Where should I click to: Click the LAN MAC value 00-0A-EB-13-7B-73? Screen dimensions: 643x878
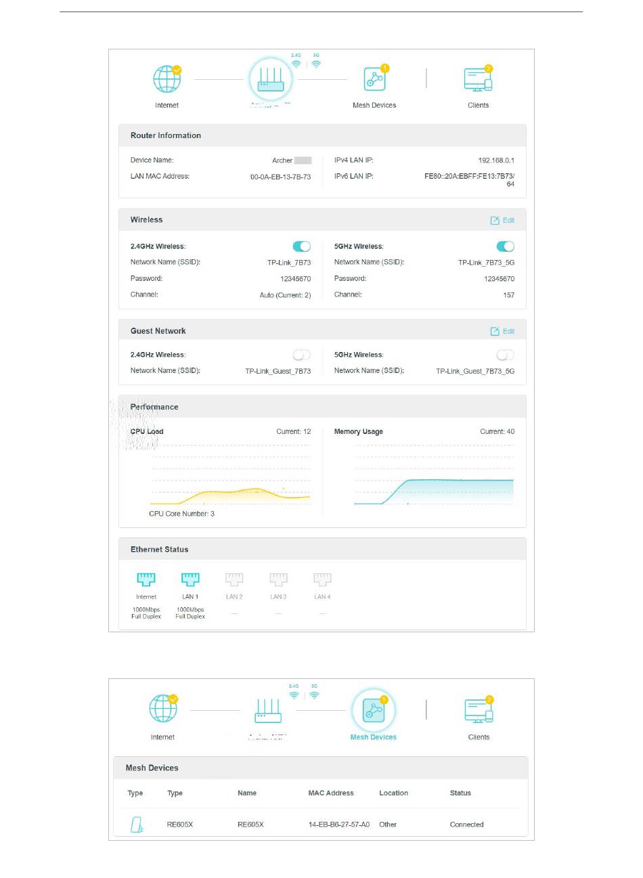280,177
